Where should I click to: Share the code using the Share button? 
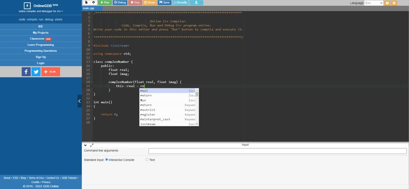(150, 2)
